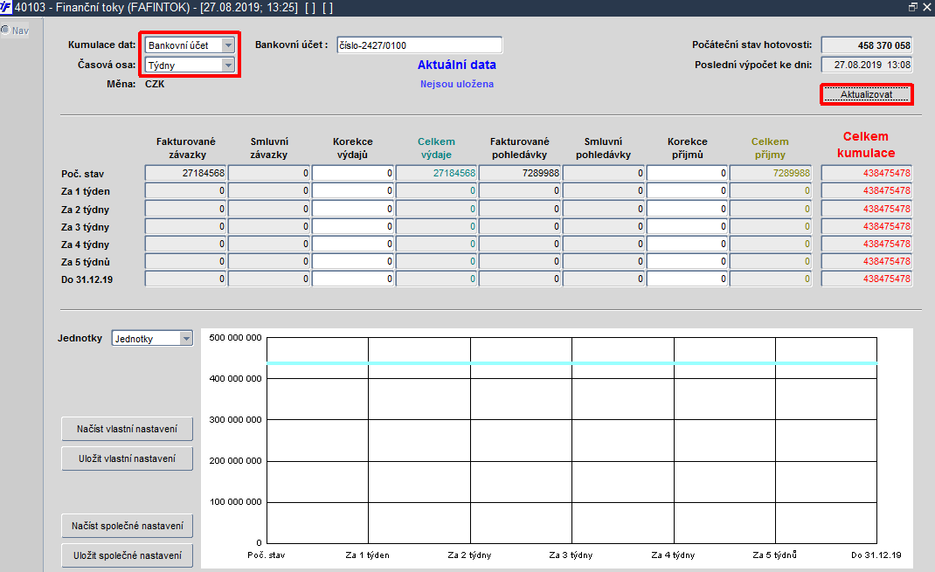Click Korekce příjmů field in Za 2 týdny row
Image resolution: width=935 pixels, height=572 pixels.
click(x=687, y=209)
